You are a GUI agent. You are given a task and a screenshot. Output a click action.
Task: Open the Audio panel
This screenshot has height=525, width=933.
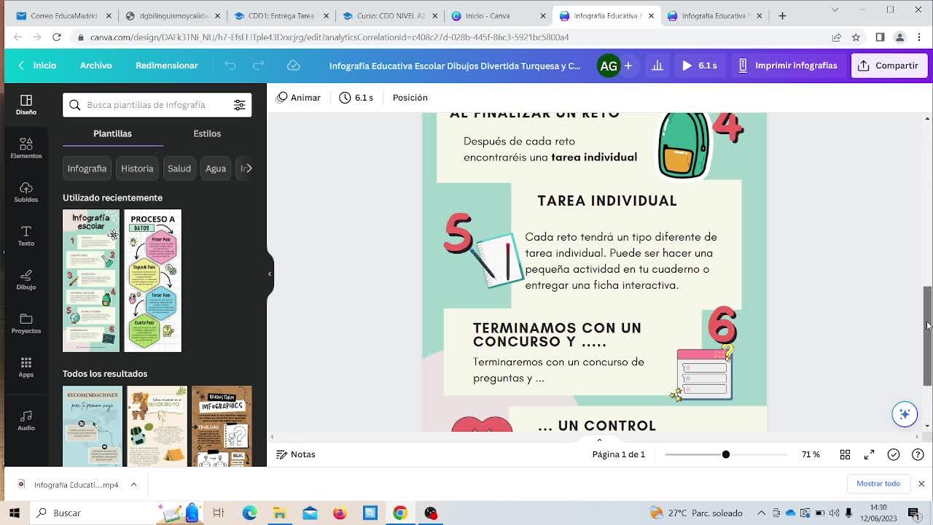26,419
